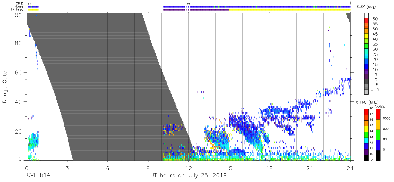Click "UT hours on July 25, 2019" axis title
This screenshot has height=182, width=394.
189,176
